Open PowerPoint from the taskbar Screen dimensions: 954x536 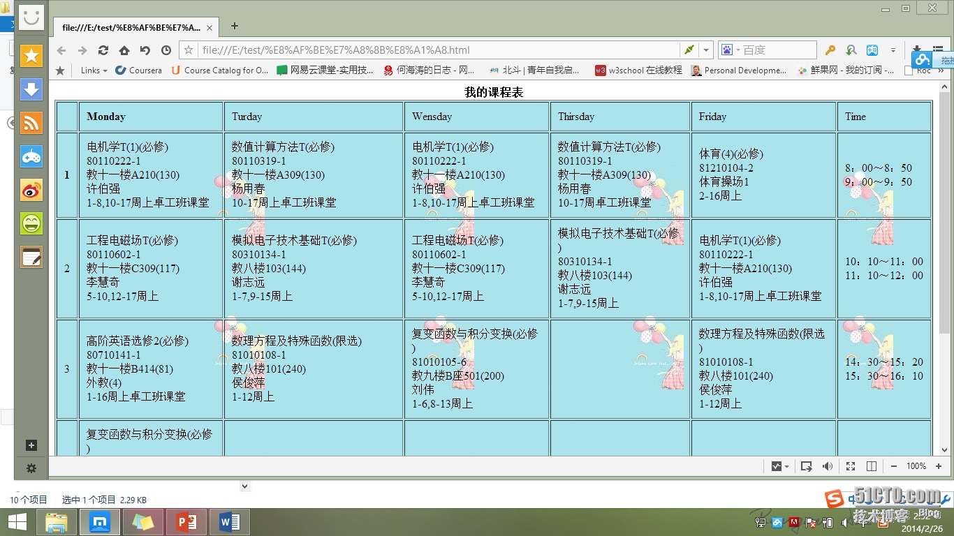[186, 521]
